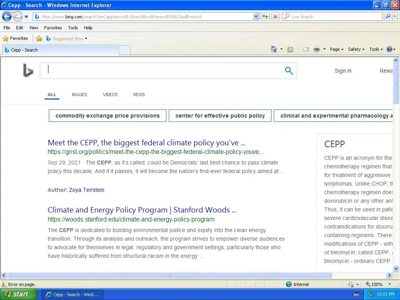
Task: Expand the Print options dropdown arrow
Action: pyautogui.click(x=324, y=49)
